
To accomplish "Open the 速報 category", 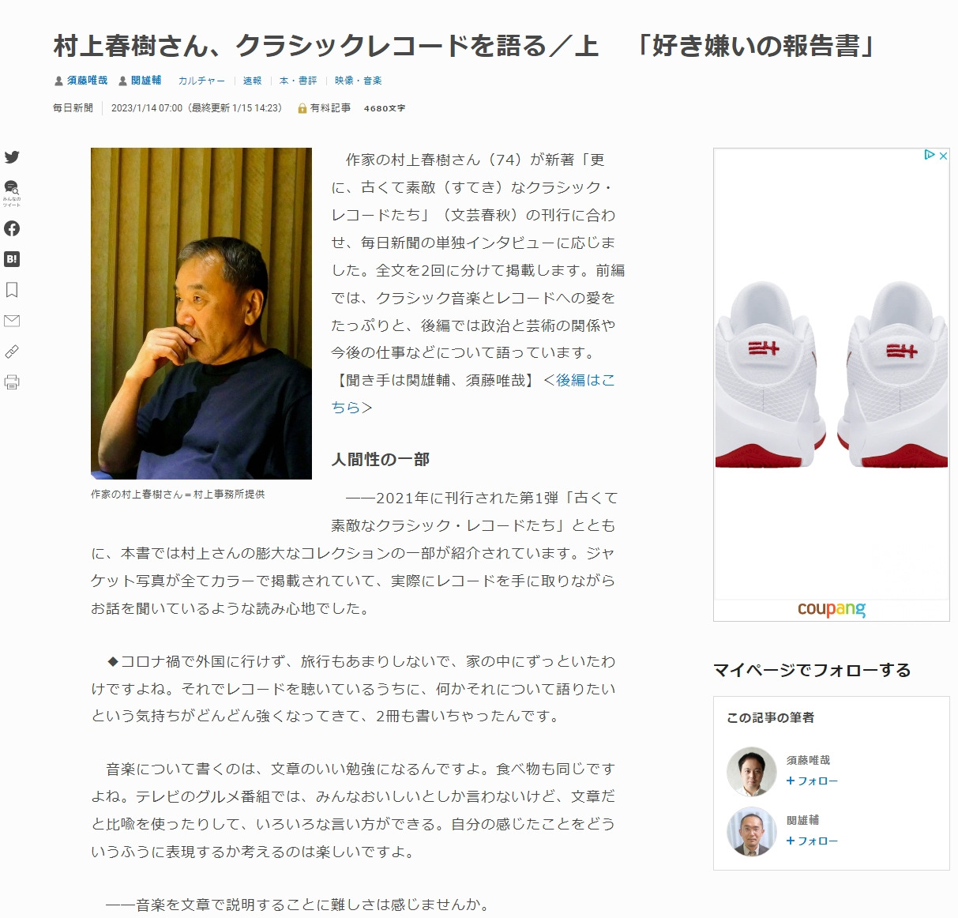I will click(x=252, y=81).
